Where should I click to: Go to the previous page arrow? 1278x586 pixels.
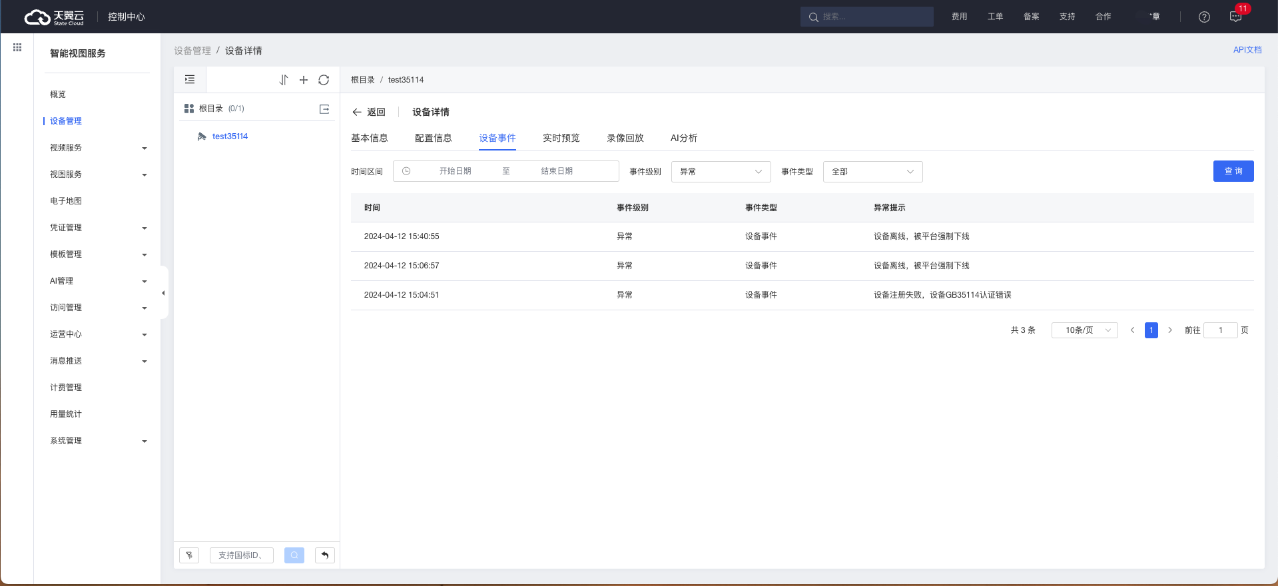point(1132,330)
